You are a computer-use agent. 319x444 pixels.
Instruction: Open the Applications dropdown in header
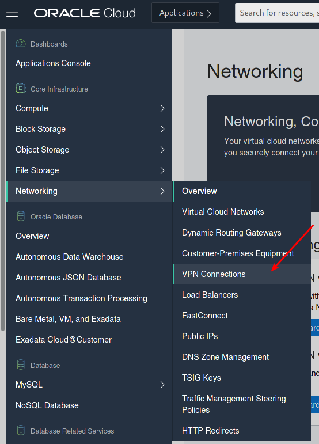[x=185, y=13]
